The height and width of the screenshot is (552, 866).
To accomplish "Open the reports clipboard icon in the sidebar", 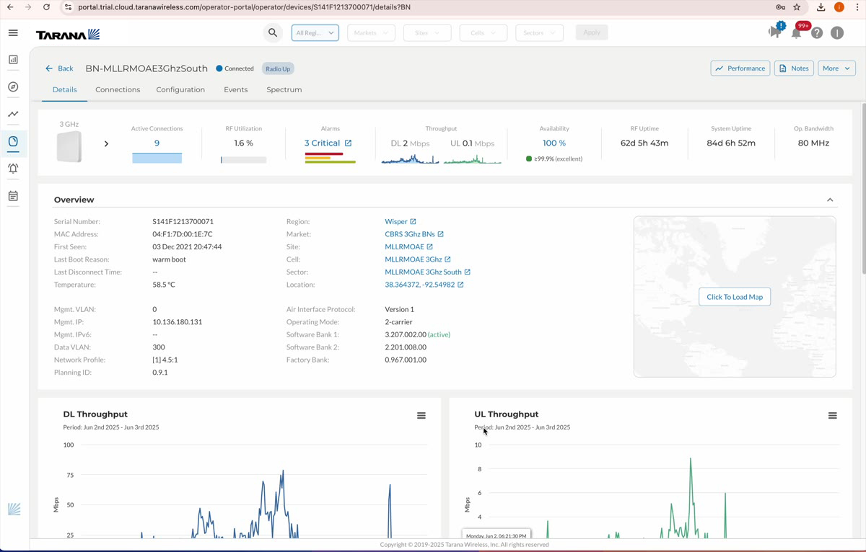I will pyautogui.click(x=13, y=195).
